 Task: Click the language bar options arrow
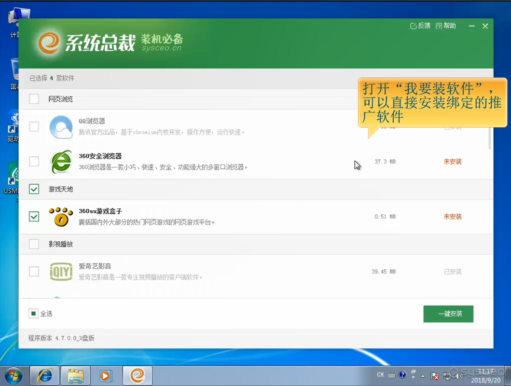point(413,377)
